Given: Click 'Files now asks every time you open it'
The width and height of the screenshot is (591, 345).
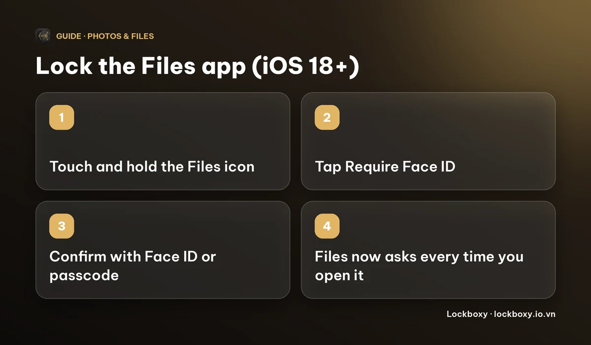Looking at the screenshot, I should pyautogui.click(x=419, y=266).
